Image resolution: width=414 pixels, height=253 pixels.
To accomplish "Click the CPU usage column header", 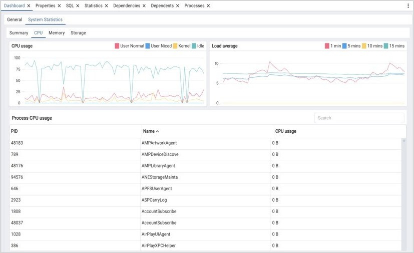I will [x=285, y=131].
